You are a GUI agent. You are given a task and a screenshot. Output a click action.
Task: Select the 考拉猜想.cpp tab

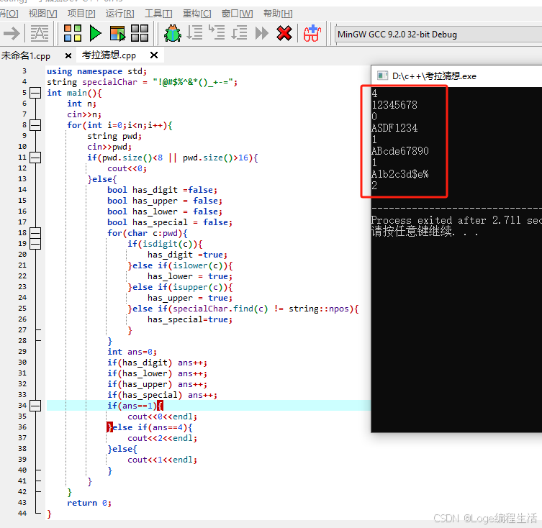[109, 55]
